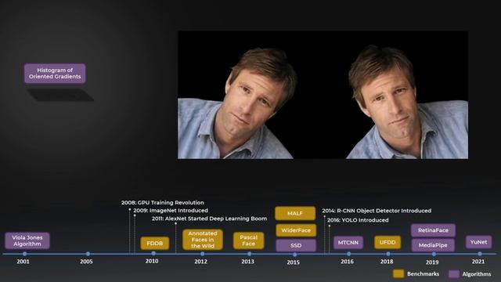Select the 2019 timeline dot
This screenshot has height=282, width=501.
434,255
